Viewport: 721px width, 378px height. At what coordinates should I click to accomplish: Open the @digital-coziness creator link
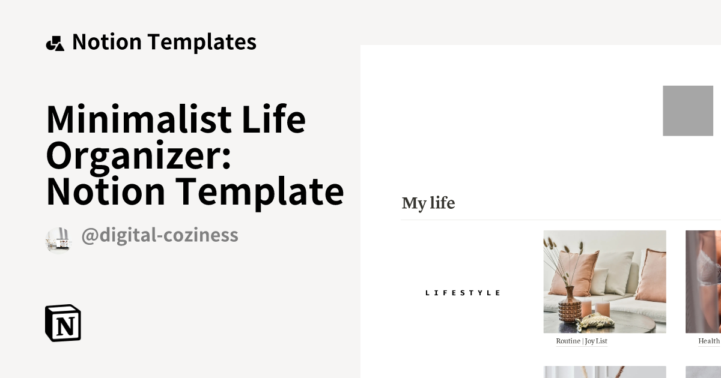pyautogui.click(x=160, y=235)
